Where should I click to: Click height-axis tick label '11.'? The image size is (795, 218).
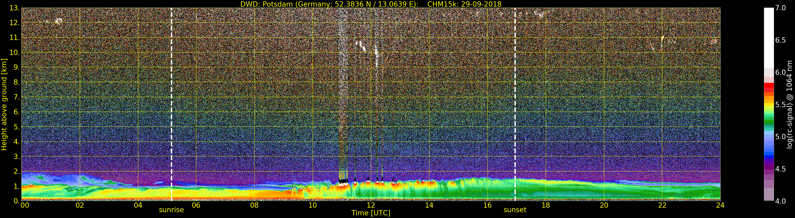(15, 38)
